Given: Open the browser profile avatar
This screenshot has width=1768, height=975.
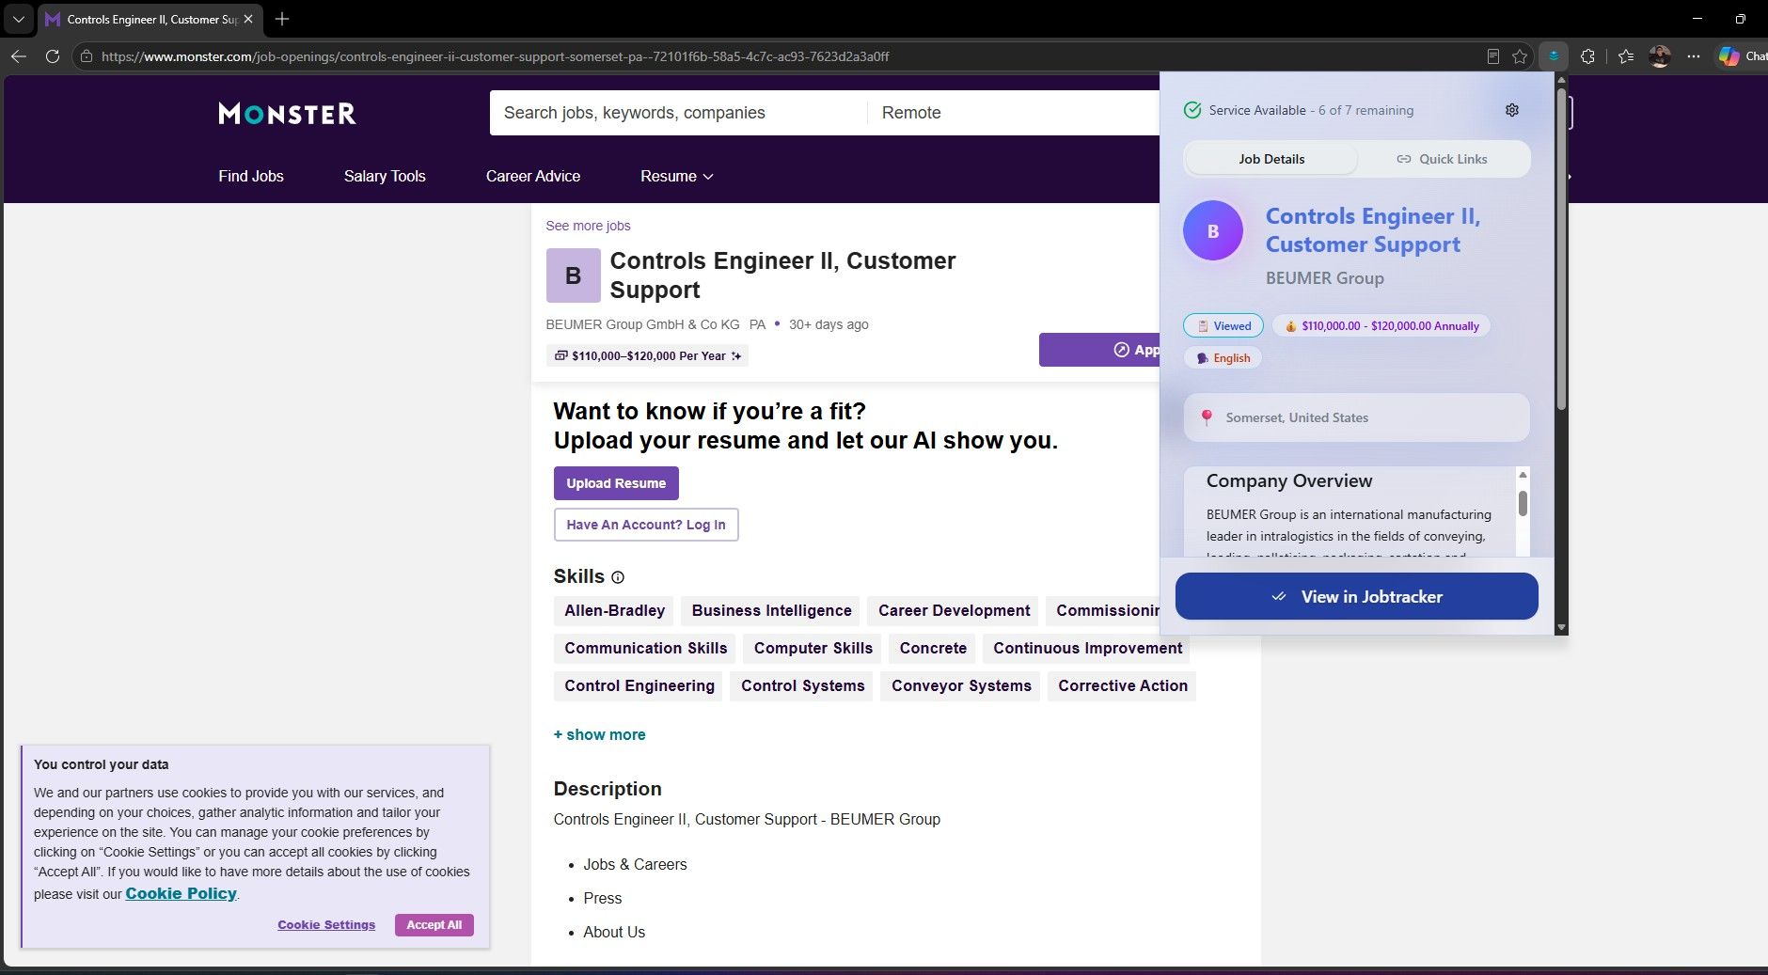Looking at the screenshot, I should 1660,56.
